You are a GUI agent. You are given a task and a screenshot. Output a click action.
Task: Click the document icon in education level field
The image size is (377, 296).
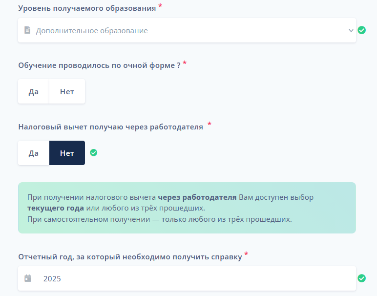[28, 30]
